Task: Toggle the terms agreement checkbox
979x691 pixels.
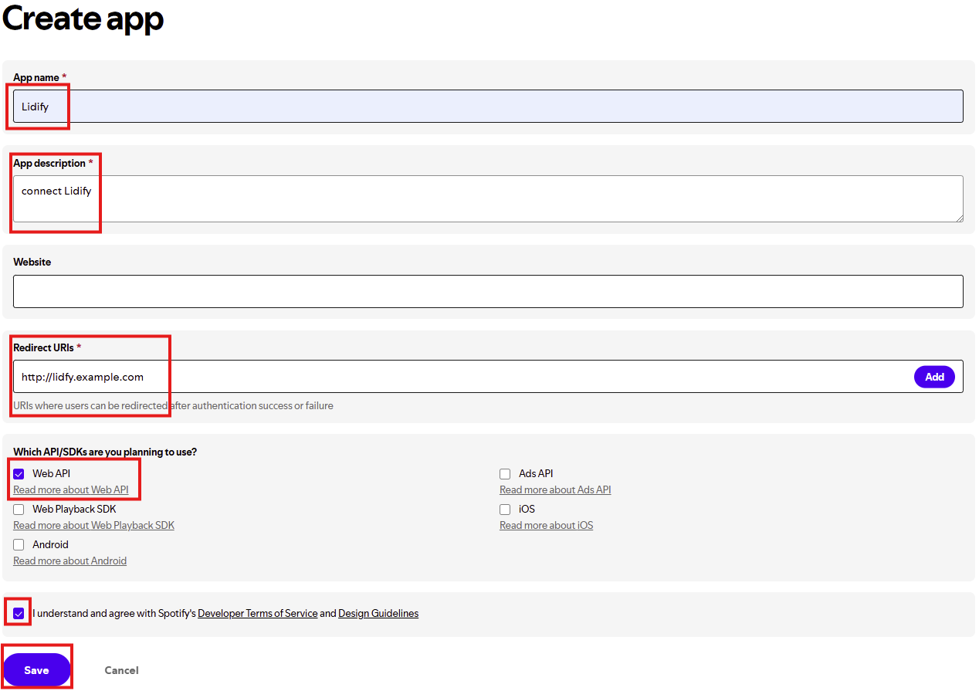Action: (x=19, y=614)
